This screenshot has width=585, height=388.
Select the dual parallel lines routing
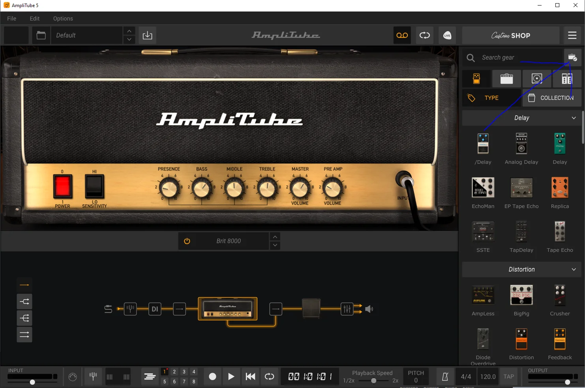24,335
